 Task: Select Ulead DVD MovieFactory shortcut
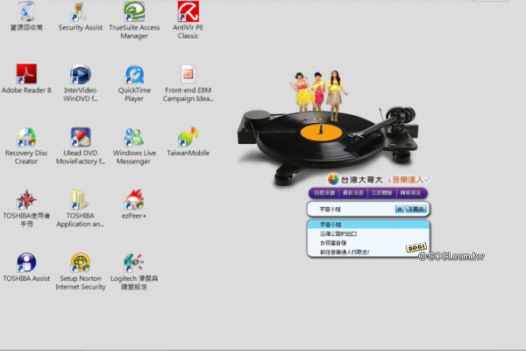(x=80, y=146)
